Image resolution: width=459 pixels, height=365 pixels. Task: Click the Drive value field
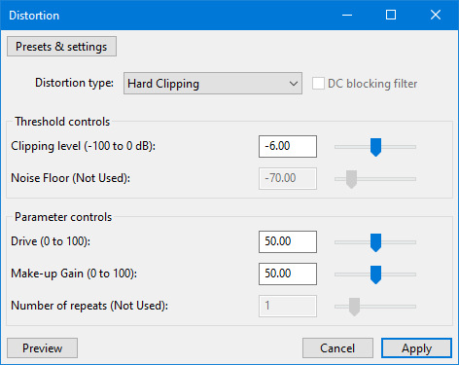288,241
